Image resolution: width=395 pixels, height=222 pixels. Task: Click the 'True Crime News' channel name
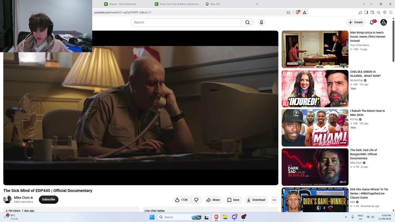(360, 45)
